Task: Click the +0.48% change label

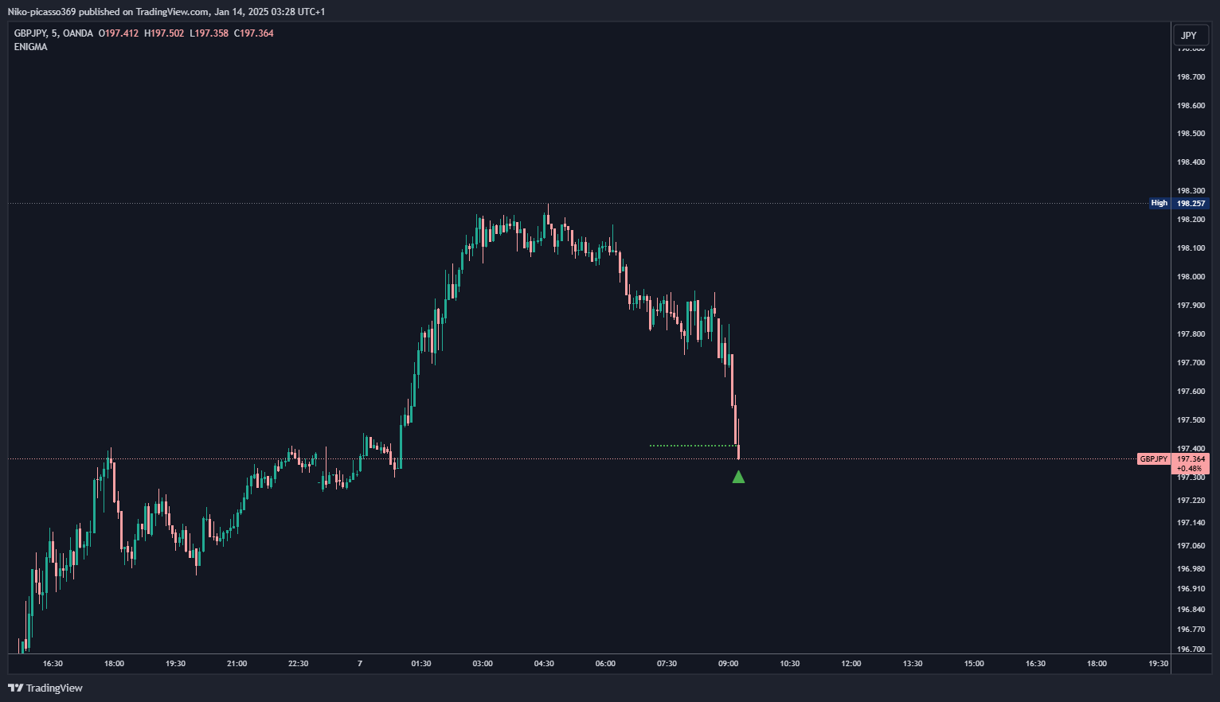Action: coord(1189,469)
